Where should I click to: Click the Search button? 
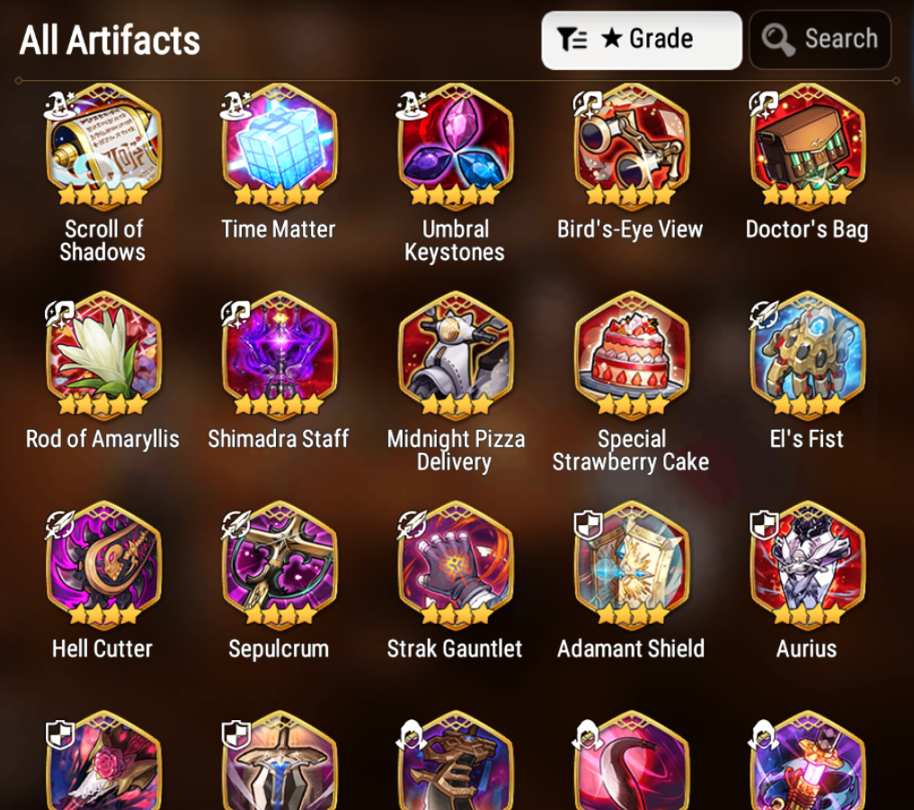point(820,40)
